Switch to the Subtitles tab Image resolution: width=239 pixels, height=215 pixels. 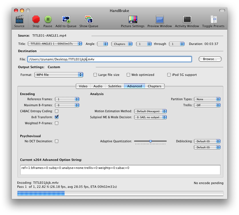click(x=115, y=86)
